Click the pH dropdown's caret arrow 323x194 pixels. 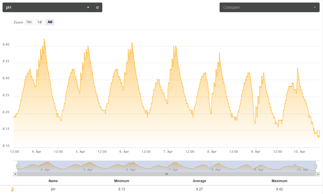pos(88,7)
